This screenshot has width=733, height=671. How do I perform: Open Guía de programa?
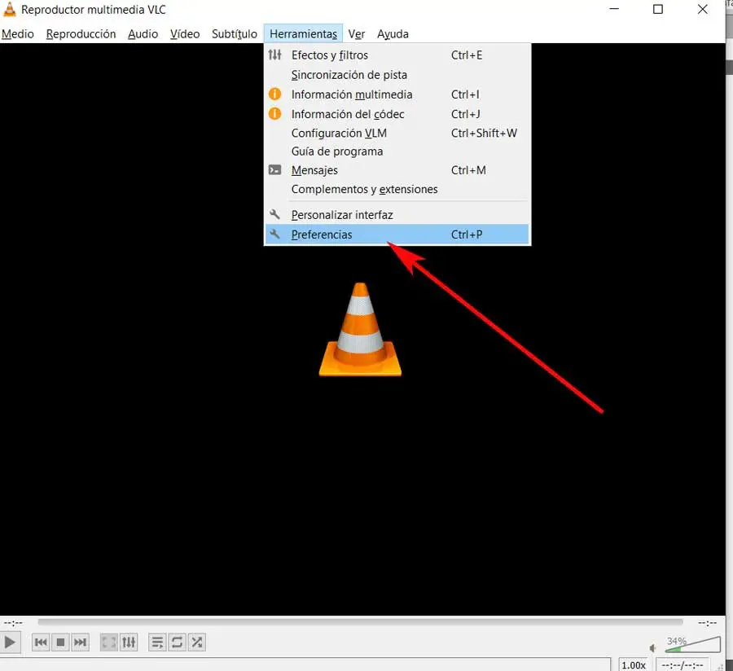(397, 151)
